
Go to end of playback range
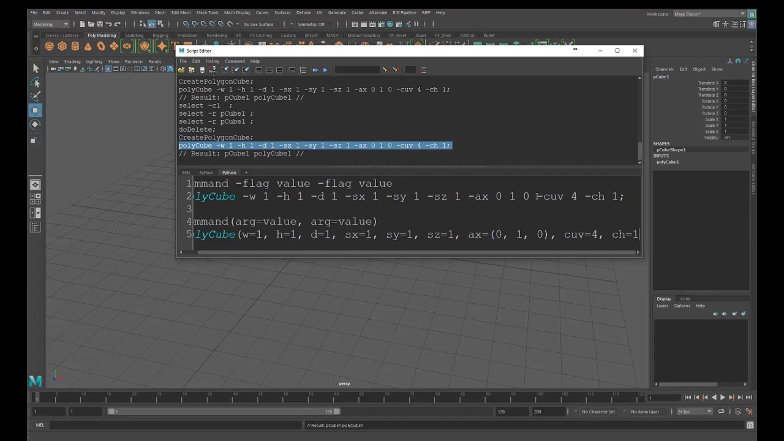[748, 398]
